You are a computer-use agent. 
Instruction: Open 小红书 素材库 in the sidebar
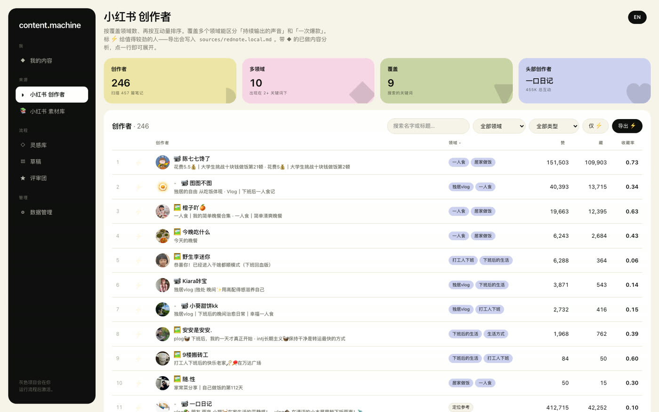[52, 111]
